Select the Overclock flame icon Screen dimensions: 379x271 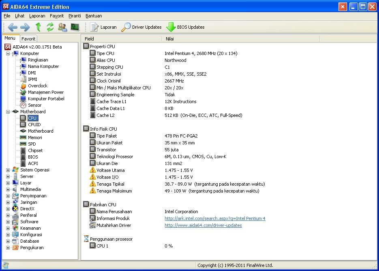coord(23,86)
